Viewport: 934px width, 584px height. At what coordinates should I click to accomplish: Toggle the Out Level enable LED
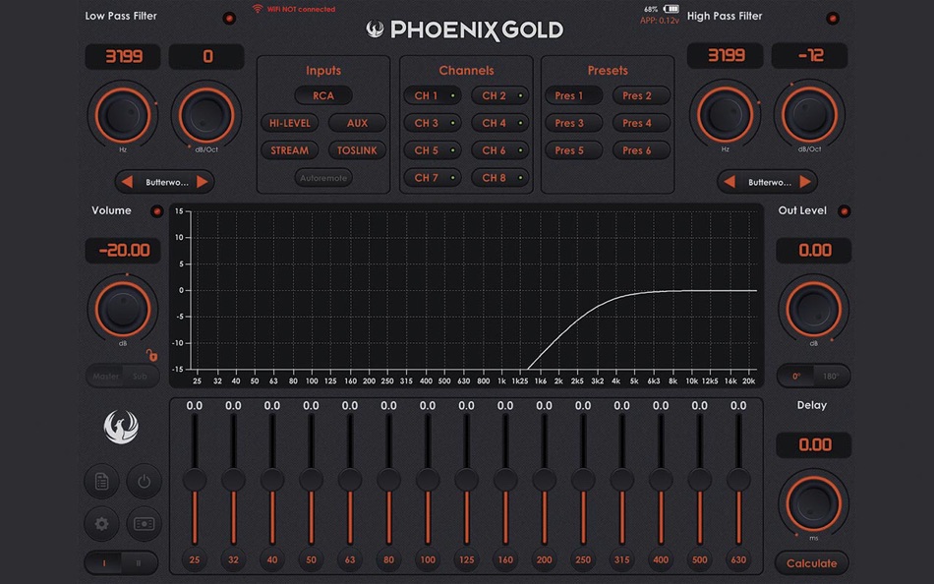point(844,211)
